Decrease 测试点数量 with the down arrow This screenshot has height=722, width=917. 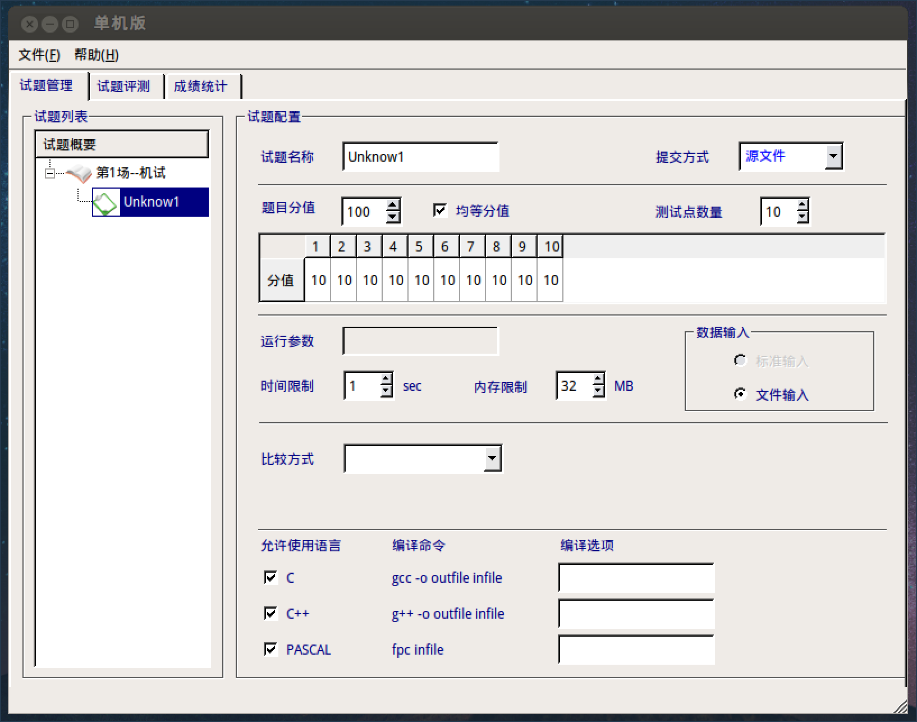click(x=803, y=217)
